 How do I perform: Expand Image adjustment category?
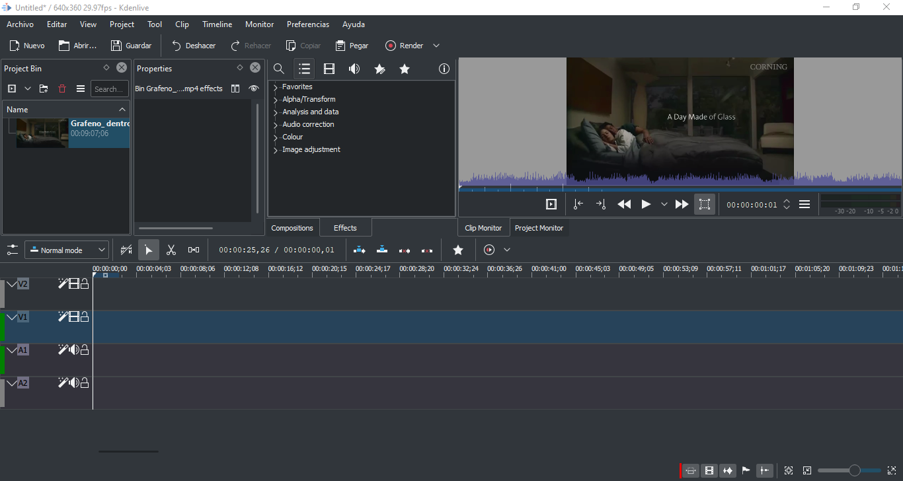pos(276,150)
